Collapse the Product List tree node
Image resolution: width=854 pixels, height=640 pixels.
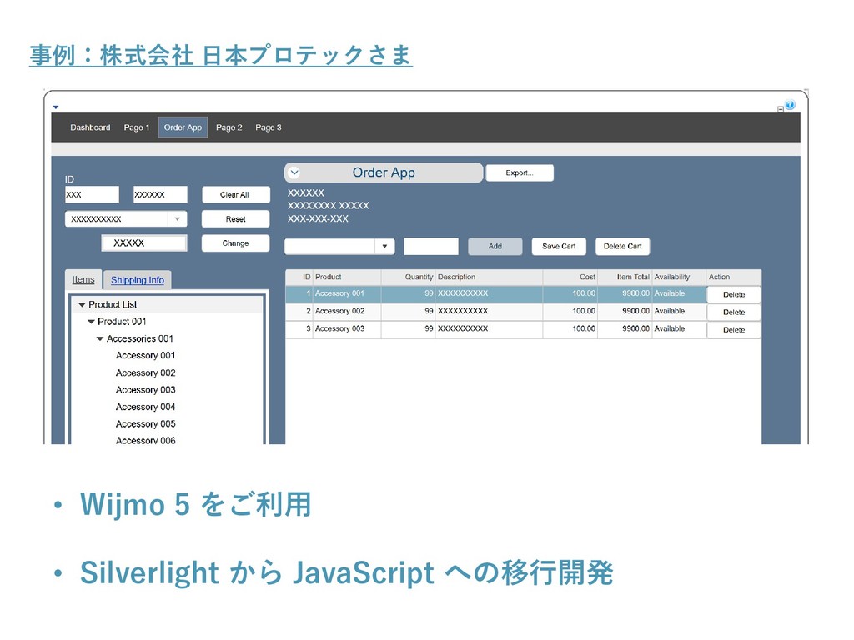coord(82,305)
